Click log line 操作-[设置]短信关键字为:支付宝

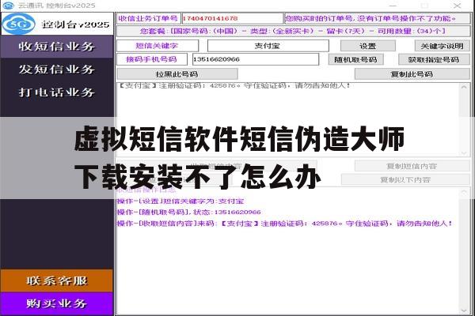point(180,201)
